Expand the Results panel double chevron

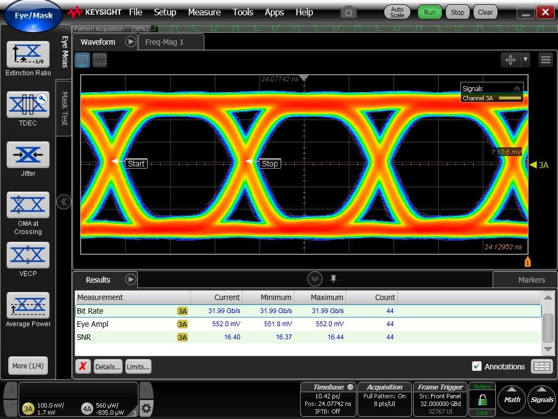point(315,279)
